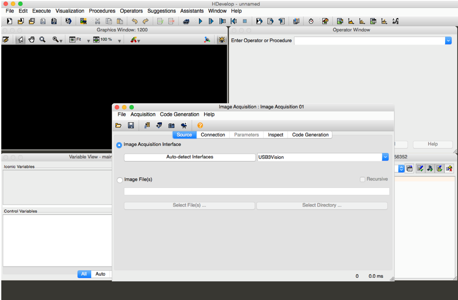458x300 pixels.
Task: Click the Save program floppy icon
Action: click(43, 21)
